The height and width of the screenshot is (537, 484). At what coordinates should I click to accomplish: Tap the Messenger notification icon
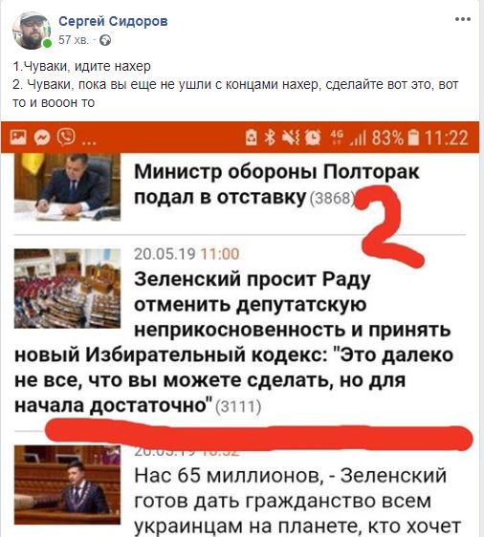point(42,138)
